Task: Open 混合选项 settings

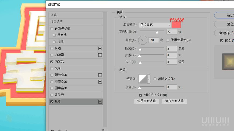Action: [x=76, y=22]
